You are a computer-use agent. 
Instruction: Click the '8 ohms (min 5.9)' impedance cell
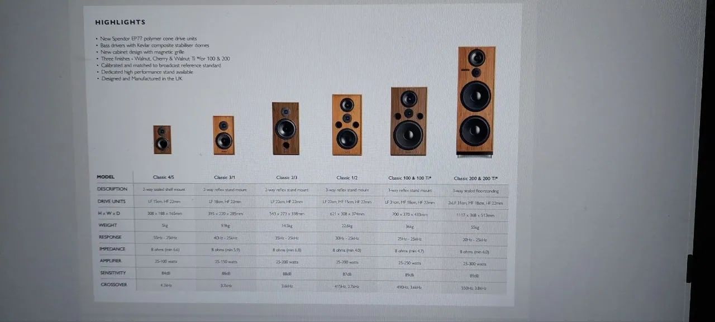point(225,249)
